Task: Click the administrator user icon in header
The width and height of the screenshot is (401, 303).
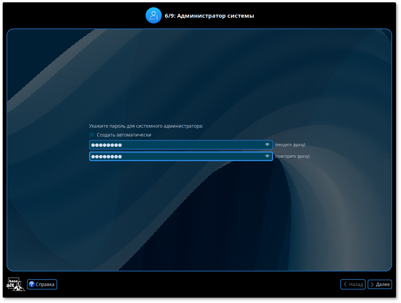Action: pos(154,16)
